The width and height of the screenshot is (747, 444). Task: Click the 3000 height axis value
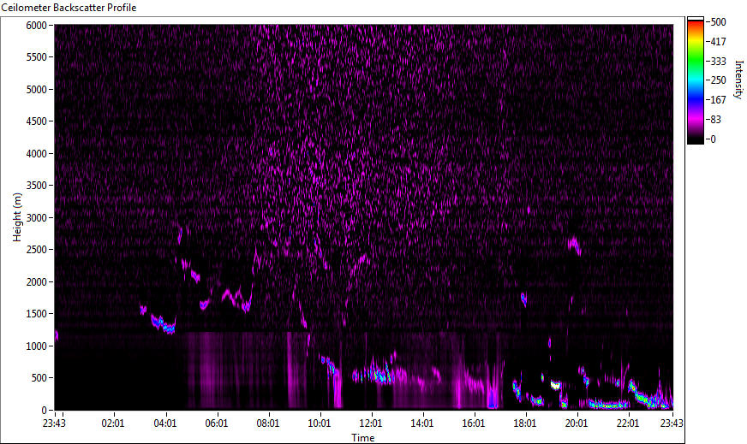36,218
